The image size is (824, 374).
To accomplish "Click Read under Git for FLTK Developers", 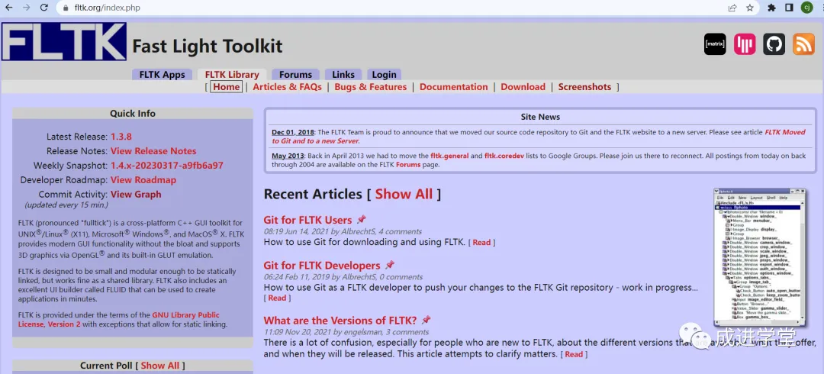I will point(277,298).
